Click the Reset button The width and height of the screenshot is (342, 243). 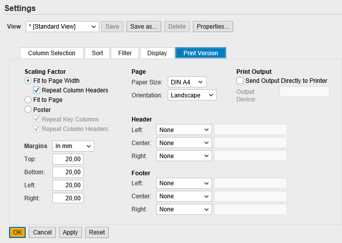97,232
